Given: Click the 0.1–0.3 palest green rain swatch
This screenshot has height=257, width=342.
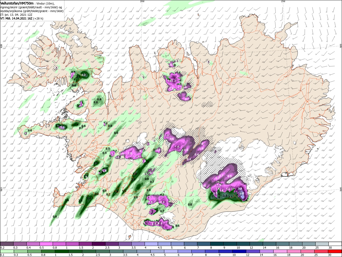Looking at the screenshot, I should pos(7,251).
